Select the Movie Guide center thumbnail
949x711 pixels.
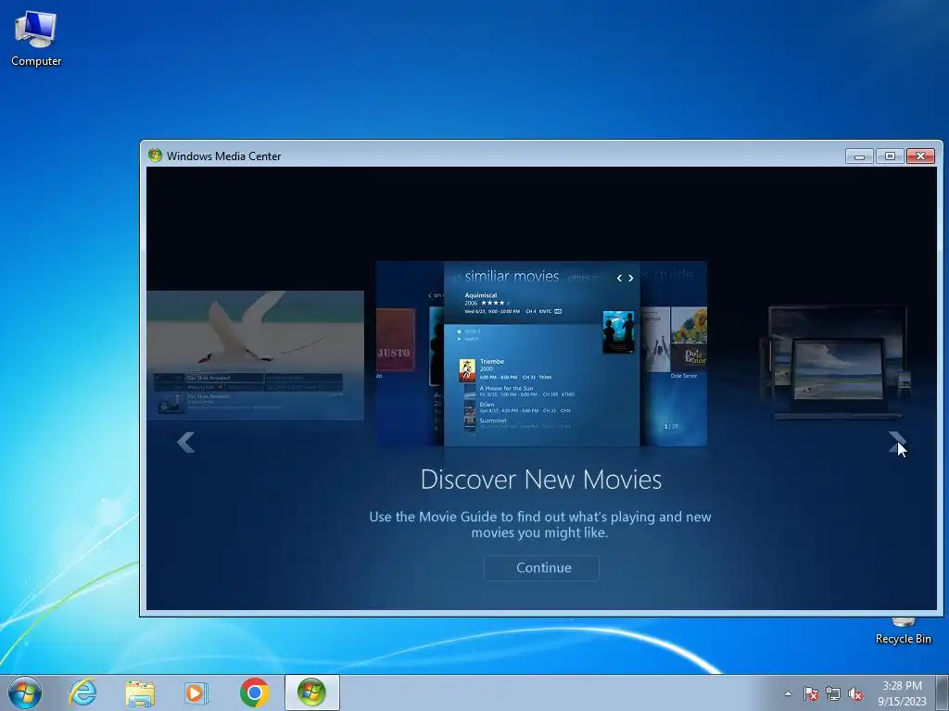pyautogui.click(x=541, y=354)
